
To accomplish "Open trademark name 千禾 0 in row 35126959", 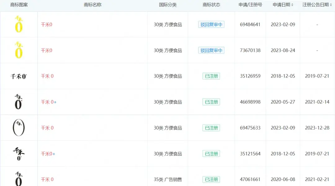I will [47, 76].
